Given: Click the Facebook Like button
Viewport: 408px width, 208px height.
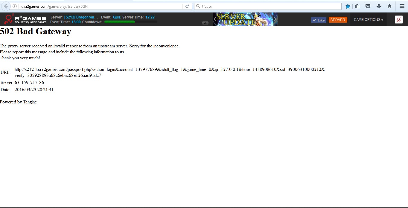Looking at the screenshot, I should coord(319,20).
